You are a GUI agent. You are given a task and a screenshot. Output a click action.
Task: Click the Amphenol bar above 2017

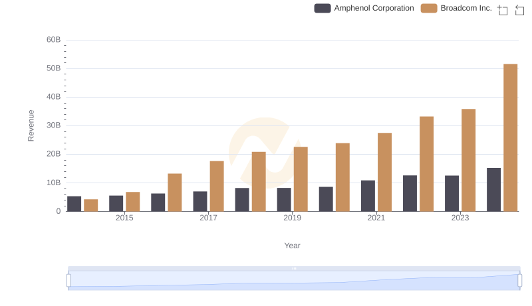[200, 201]
